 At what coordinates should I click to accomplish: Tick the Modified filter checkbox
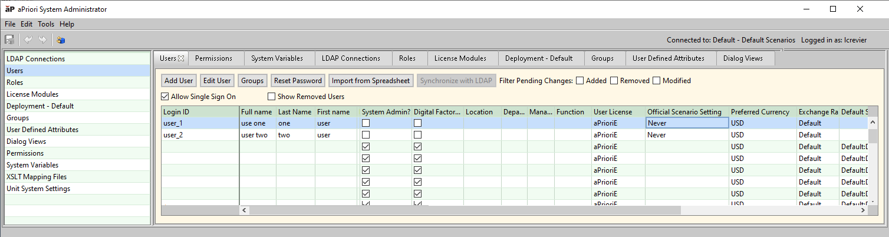pos(657,81)
